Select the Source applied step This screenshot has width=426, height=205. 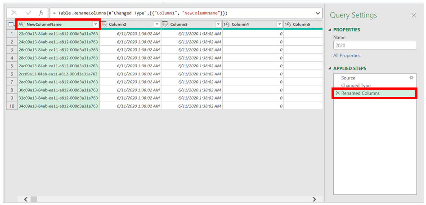tap(375, 78)
